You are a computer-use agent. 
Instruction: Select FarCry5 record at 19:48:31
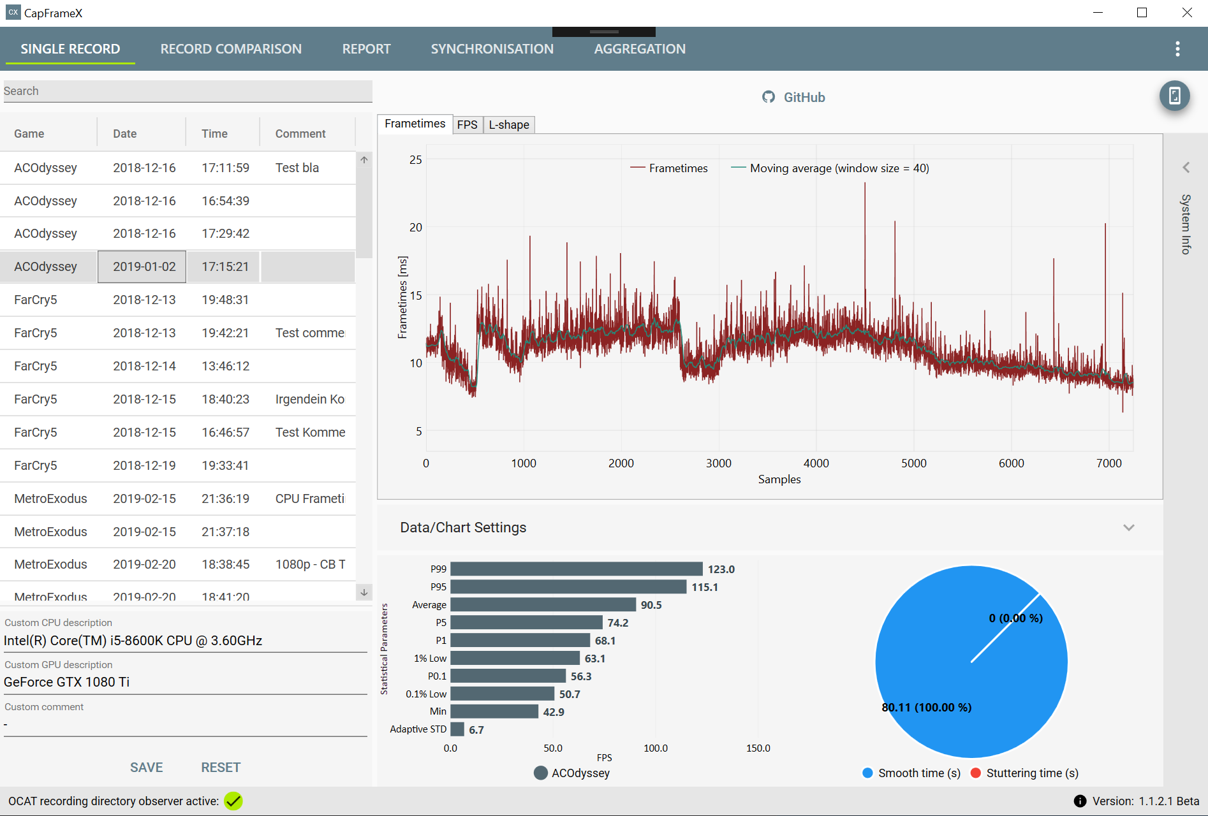coord(177,300)
